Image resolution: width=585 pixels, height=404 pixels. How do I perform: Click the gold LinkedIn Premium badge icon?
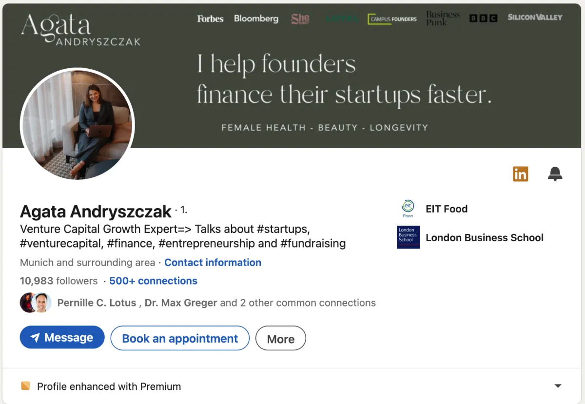point(520,173)
